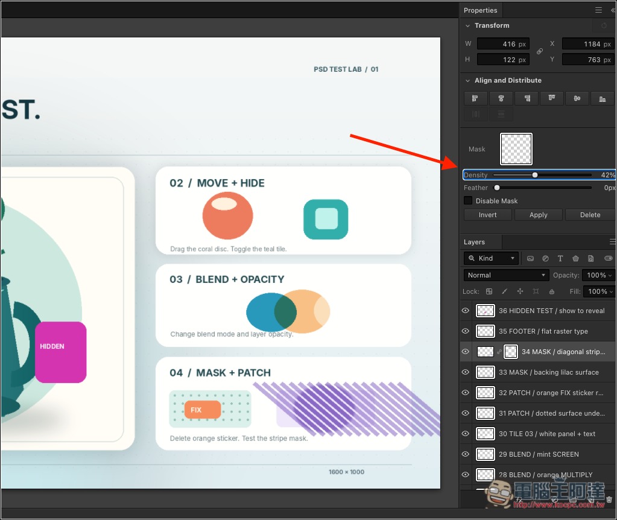The width and height of the screenshot is (617, 520).
Task: Align top edges icon
Action: click(552, 98)
